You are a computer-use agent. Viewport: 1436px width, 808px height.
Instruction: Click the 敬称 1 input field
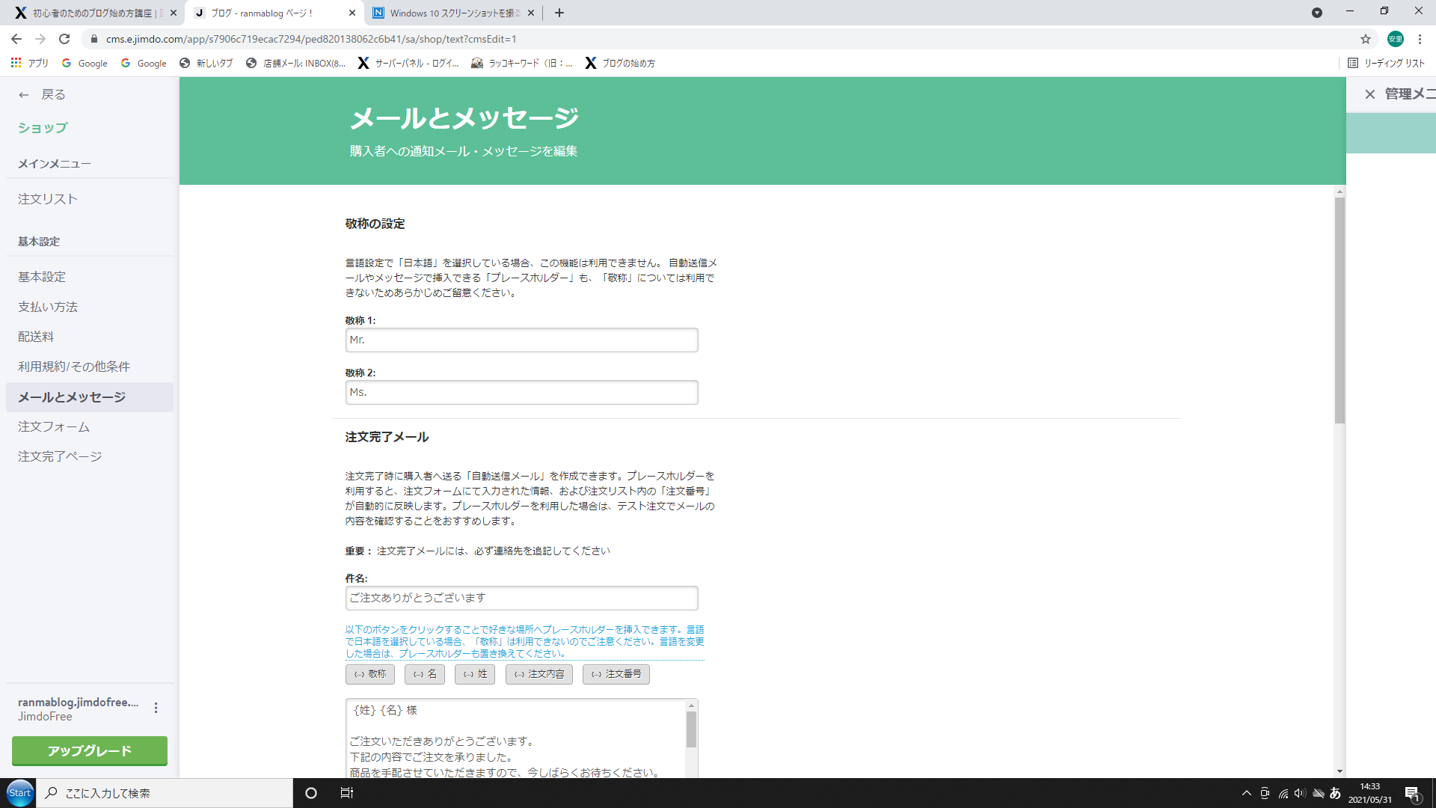(x=521, y=340)
